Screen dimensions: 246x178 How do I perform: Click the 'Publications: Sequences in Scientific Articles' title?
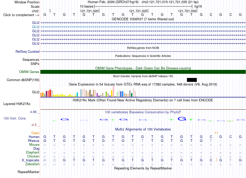[x=143, y=56]
